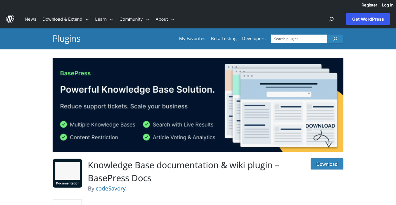This screenshot has height=205, width=396.
Task: Click the WordPress logo icon
Action: point(10,19)
